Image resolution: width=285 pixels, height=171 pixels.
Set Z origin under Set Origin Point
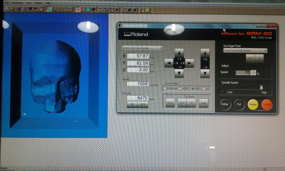click(x=259, y=58)
